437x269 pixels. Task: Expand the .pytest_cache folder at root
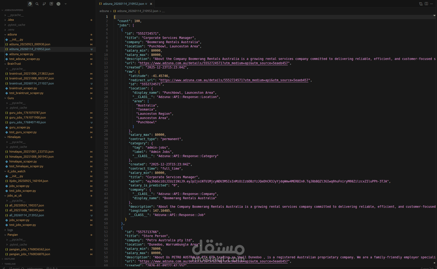point(16,25)
